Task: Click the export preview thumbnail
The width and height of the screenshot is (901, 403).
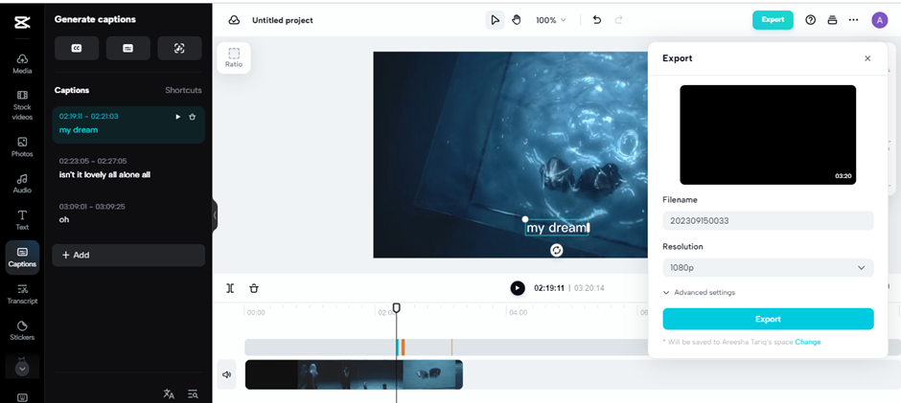Action: [768, 135]
